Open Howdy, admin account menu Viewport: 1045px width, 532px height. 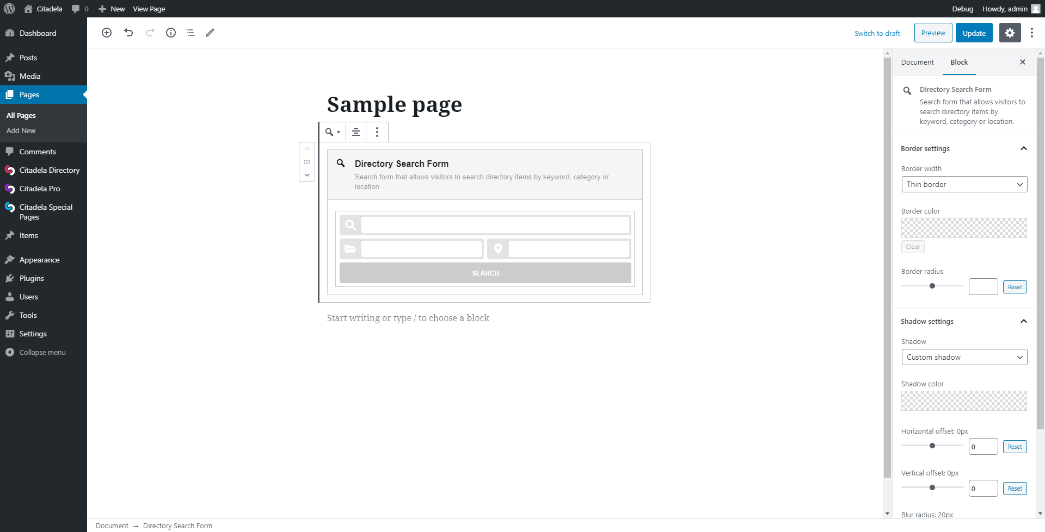1011,9
